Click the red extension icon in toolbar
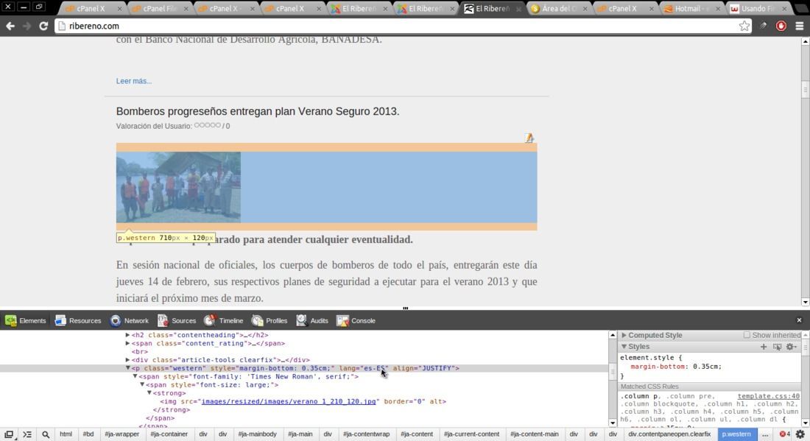Image resolution: width=810 pixels, height=441 pixels. click(x=781, y=26)
